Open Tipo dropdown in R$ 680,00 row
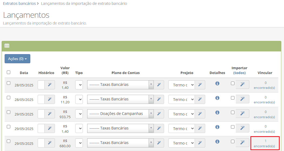Screen dimensions: 284x151 pyautogui.click(x=79, y=143)
